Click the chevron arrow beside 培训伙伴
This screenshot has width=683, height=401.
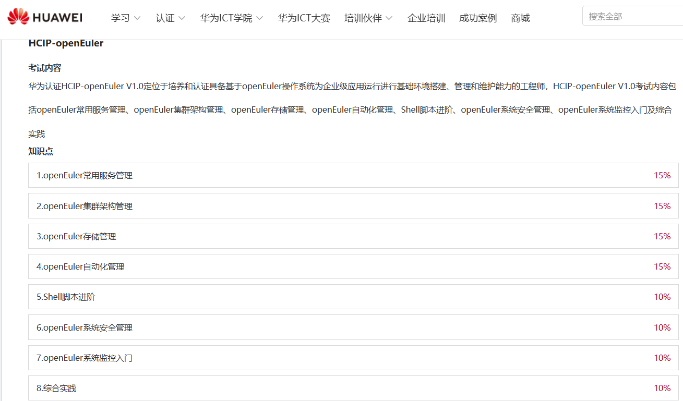pyautogui.click(x=389, y=18)
